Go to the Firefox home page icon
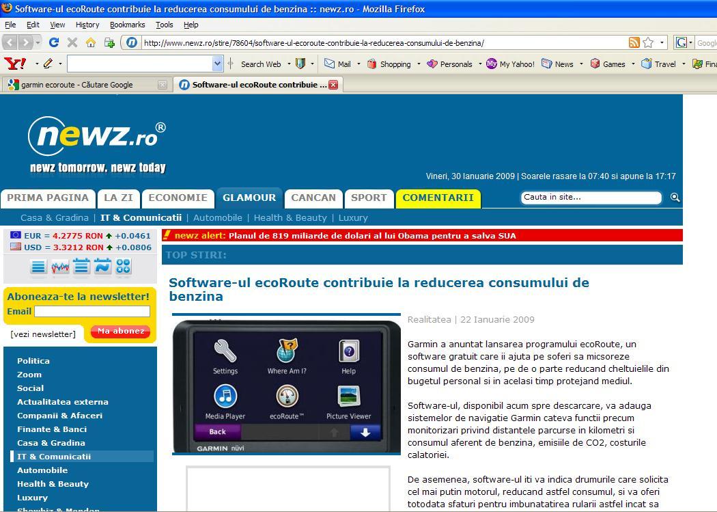The image size is (717, 512). pyautogui.click(x=91, y=42)
